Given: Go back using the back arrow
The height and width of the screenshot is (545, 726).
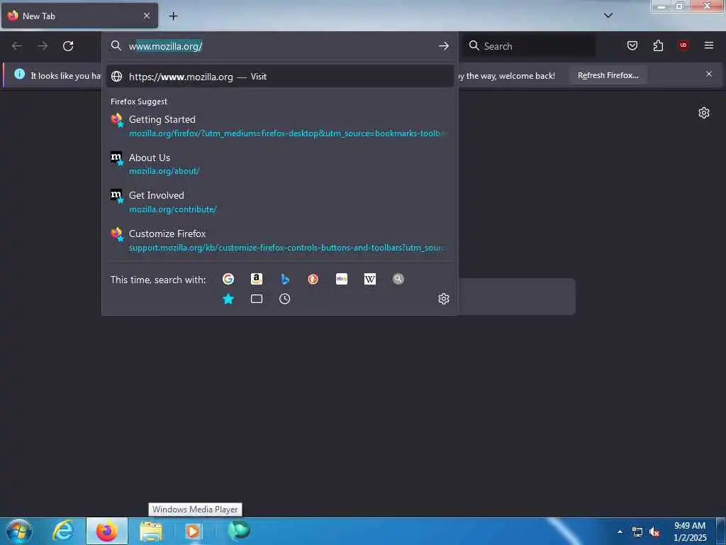Looking at the screenshot, I should (17, 46).
